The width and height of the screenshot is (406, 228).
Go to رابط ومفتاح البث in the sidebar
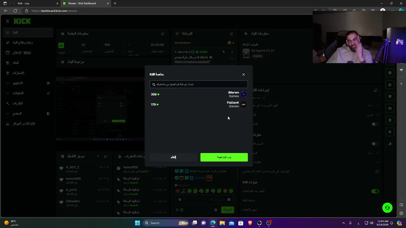28,42
